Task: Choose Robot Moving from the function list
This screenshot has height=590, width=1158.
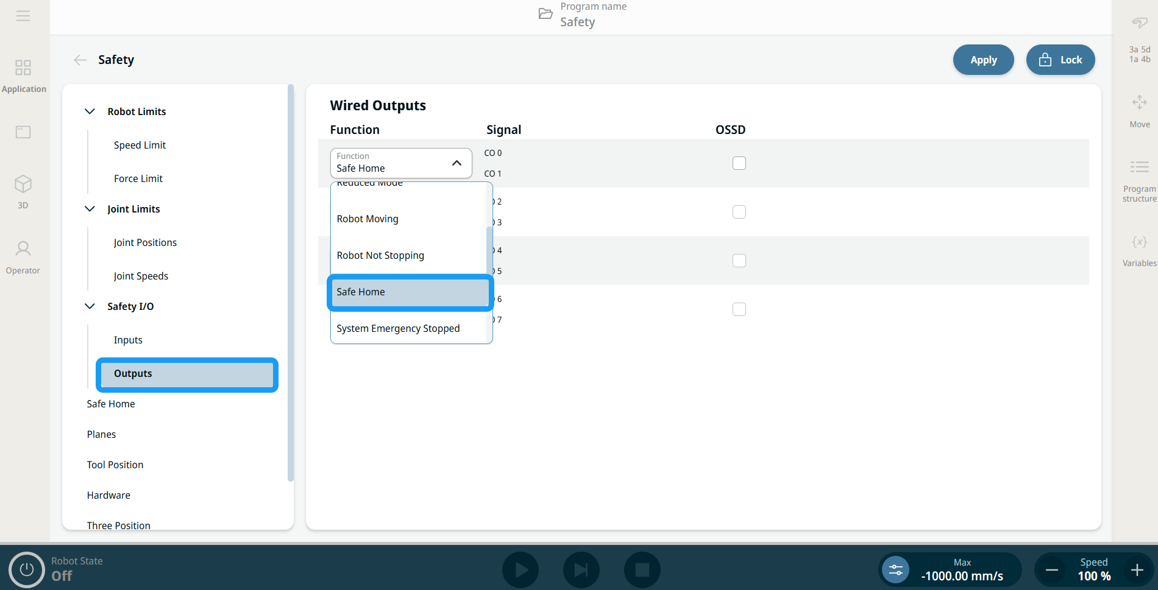Action: point(368,219)
